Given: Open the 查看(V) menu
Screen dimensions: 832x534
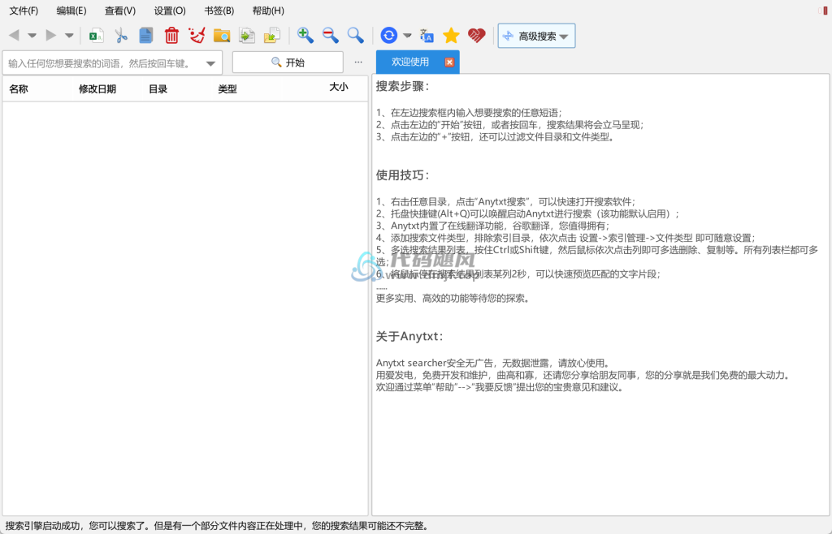Looking at the screenshot, I should coord(120,11).
